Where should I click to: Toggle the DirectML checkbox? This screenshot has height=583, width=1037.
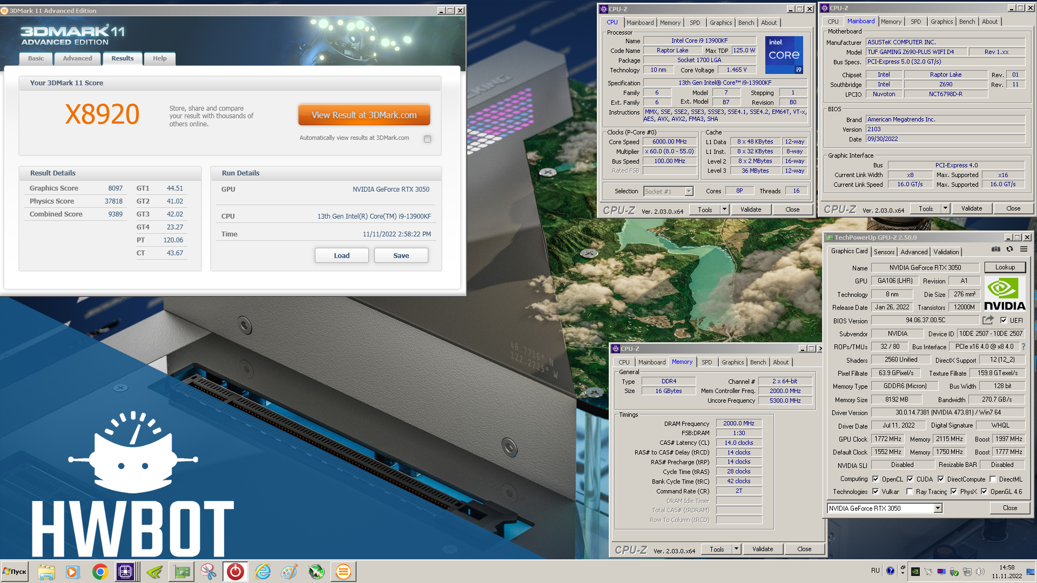coord(993,479)
